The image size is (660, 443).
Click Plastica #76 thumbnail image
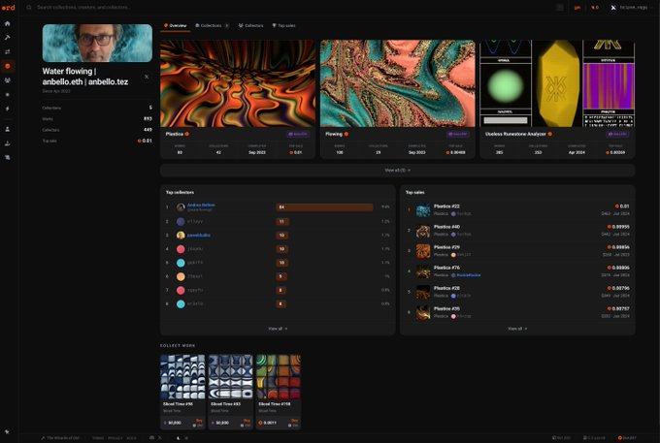point(423,271)
